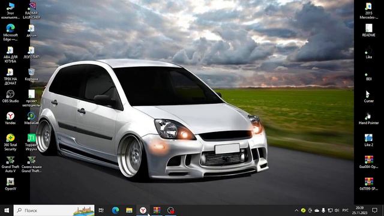The width and height of the screenshot is (384, 216).
Task: Select the 2015 Mercedes file icon
Action: [368, 11]
